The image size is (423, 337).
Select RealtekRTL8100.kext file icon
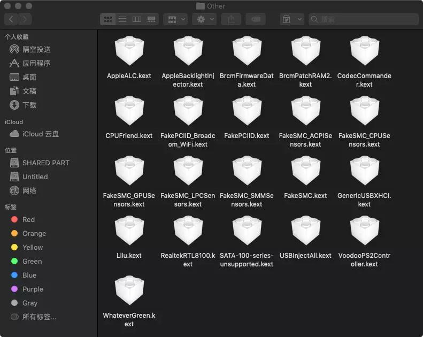tap(188, 230)
